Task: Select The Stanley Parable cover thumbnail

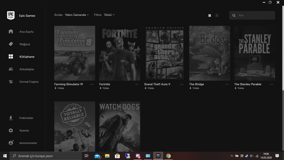Action: 254,53
